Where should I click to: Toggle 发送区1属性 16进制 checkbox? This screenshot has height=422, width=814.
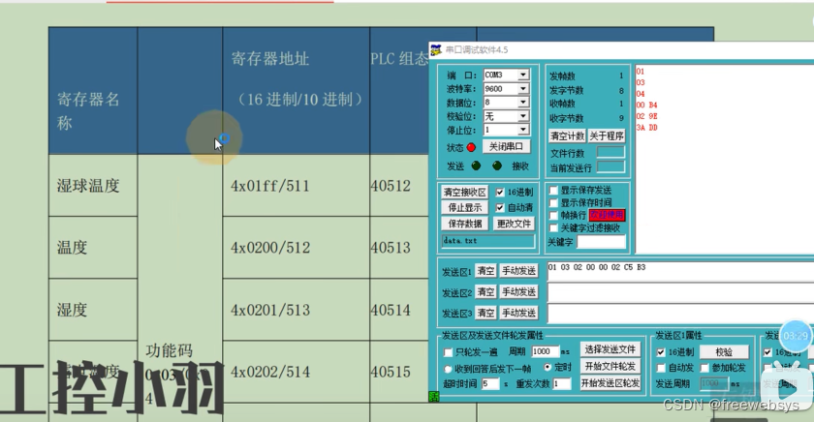point(661,352)
